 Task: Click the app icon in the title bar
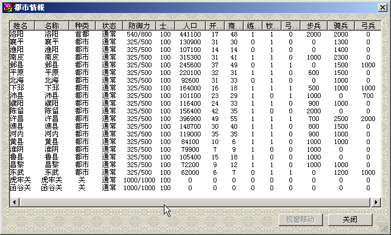8,8
